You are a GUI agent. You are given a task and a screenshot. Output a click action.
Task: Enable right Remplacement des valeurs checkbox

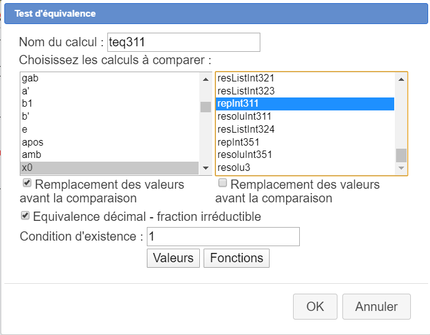pos(222,184)
